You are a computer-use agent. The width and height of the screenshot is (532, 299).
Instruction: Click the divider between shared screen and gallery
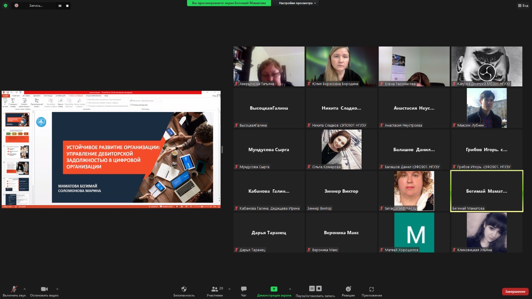point(222,149)
